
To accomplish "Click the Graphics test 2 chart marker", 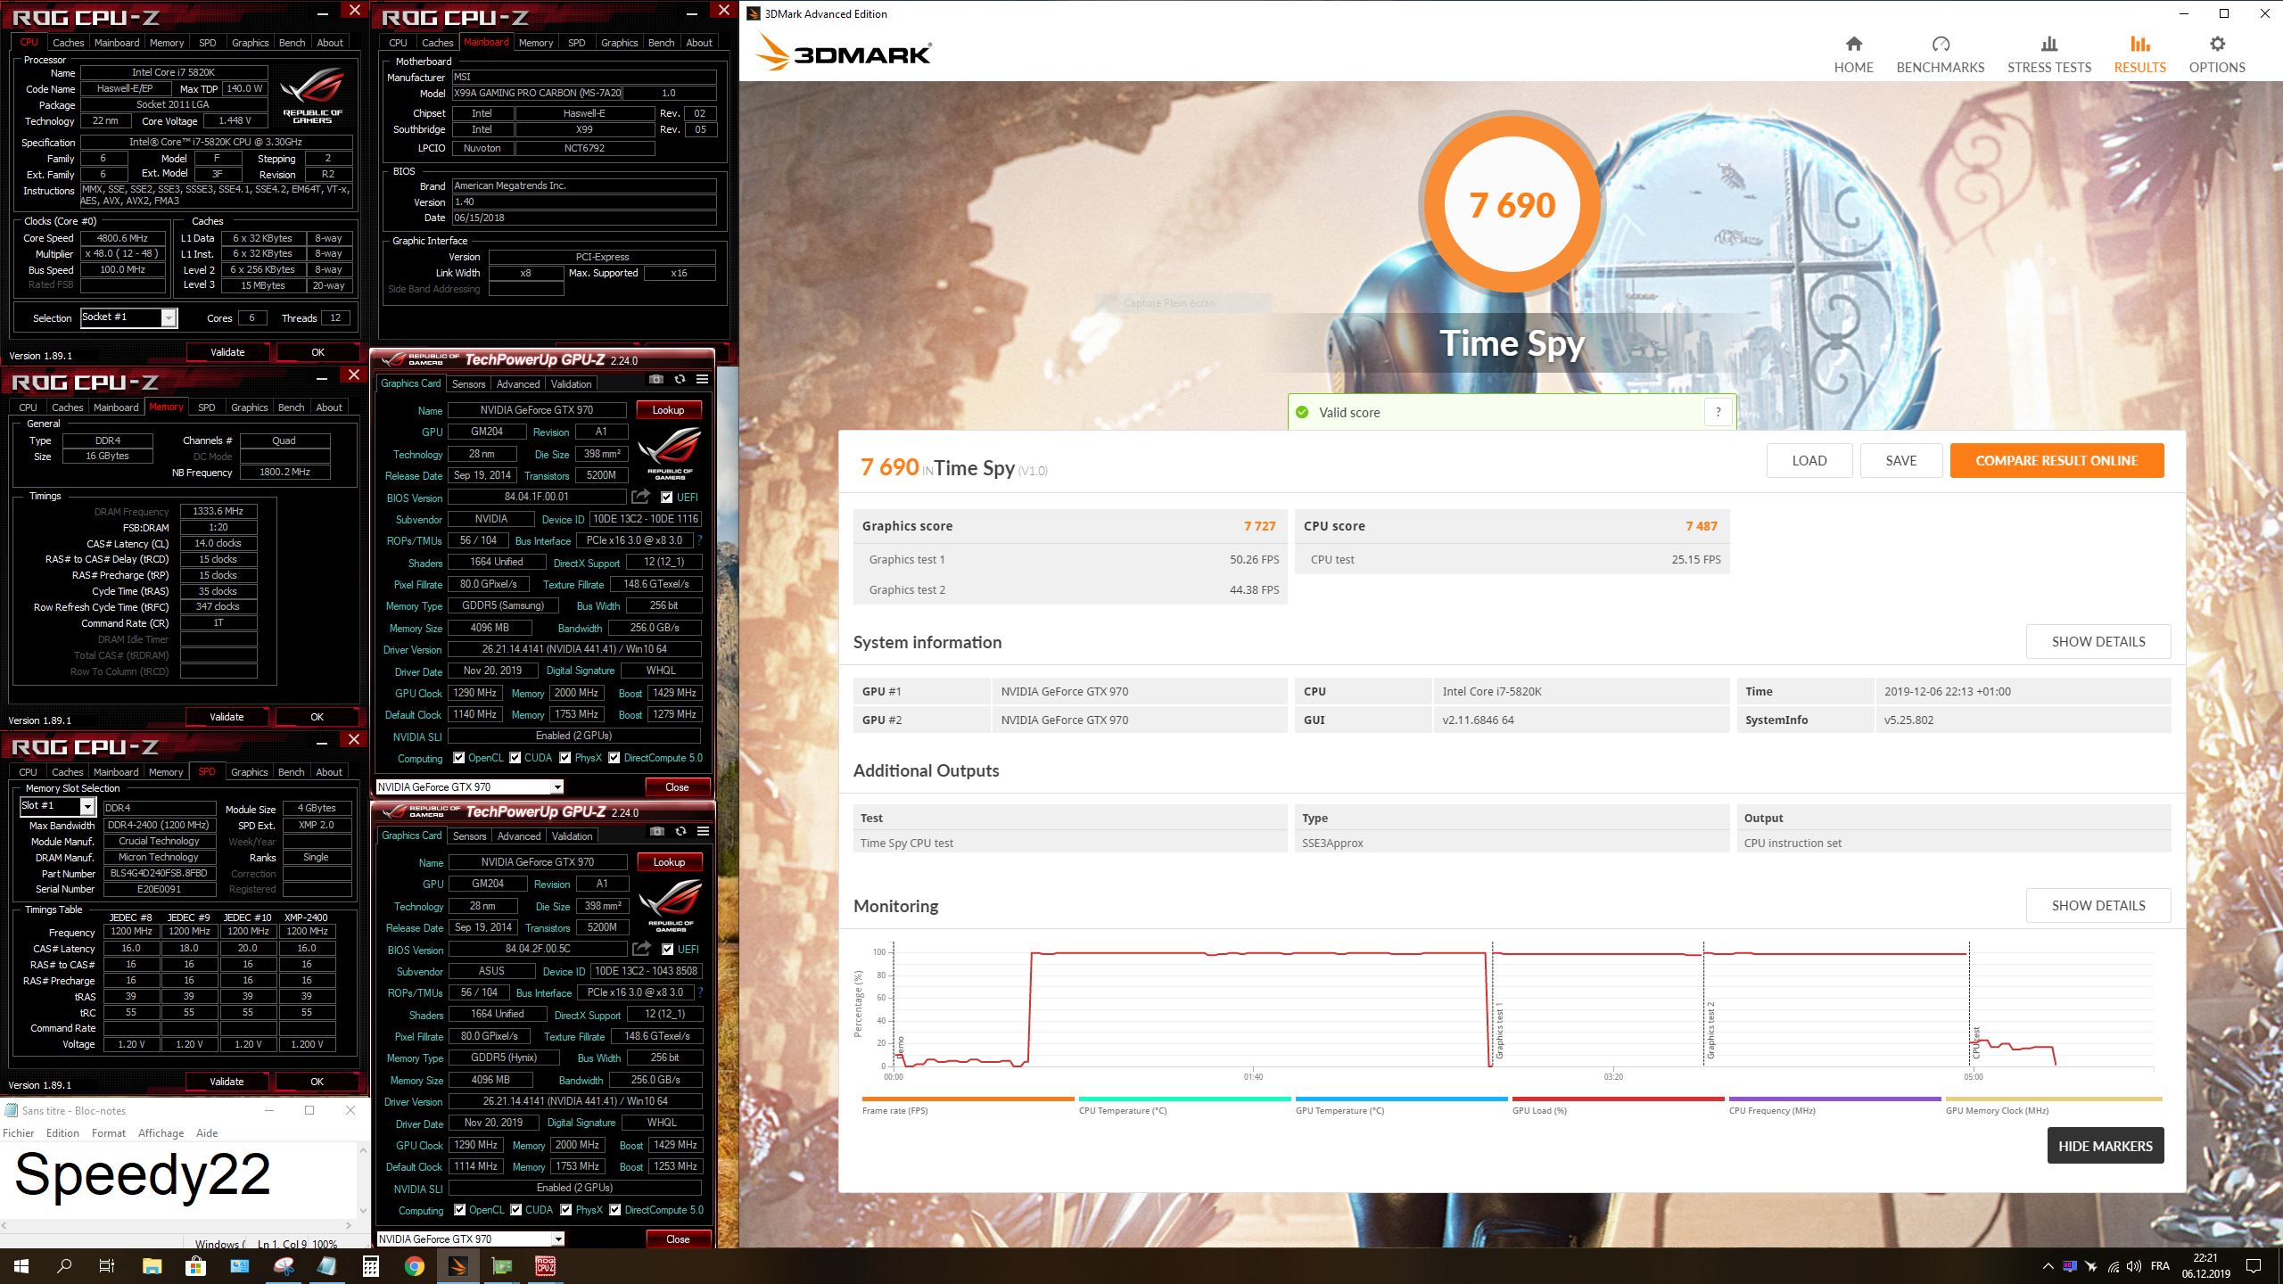I will click(x=1710, y=1030).
